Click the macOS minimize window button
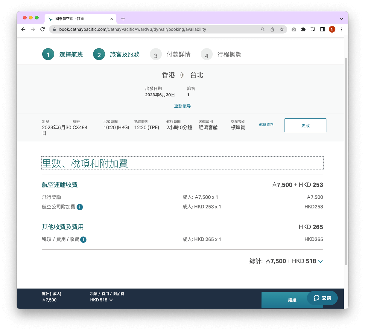The image size is (365, 331). (31, 18)
